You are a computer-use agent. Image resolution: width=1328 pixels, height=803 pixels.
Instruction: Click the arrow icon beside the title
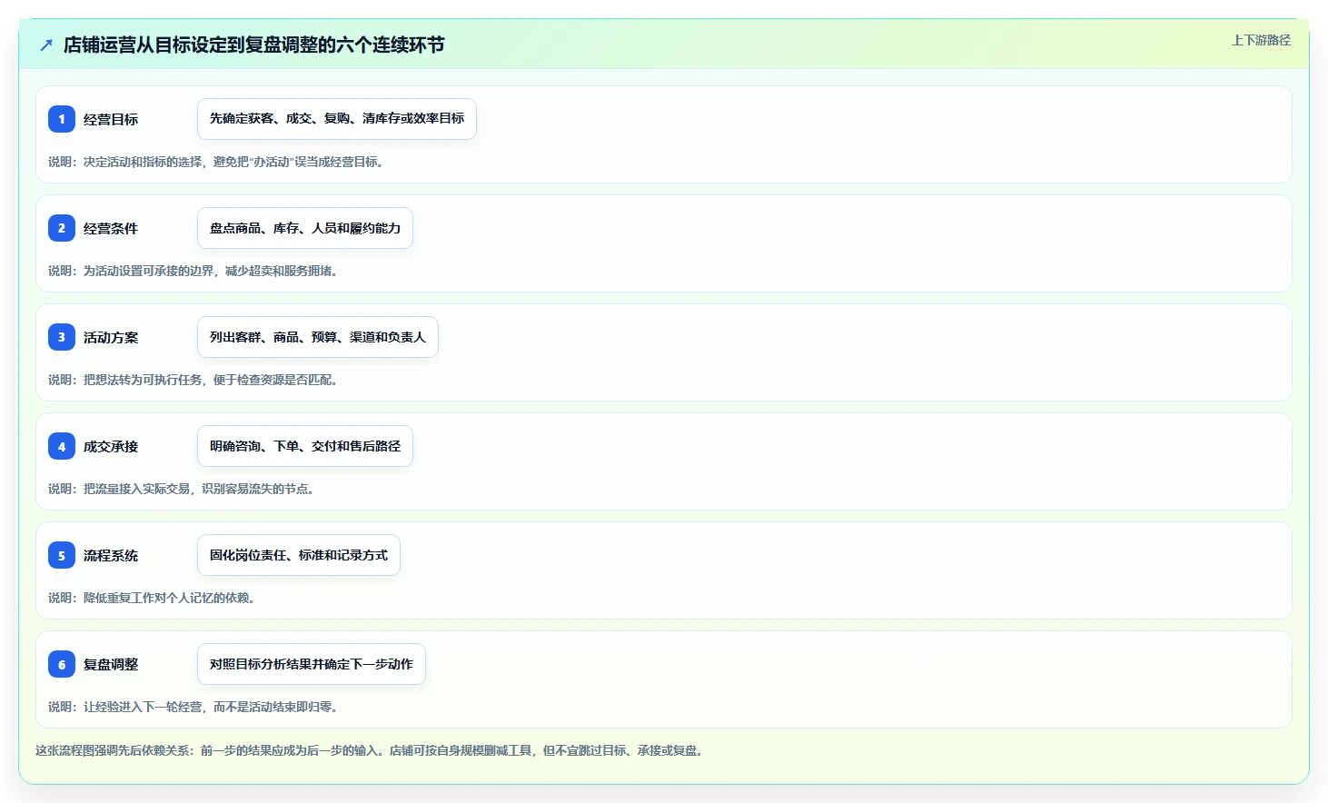click(46, 45)
